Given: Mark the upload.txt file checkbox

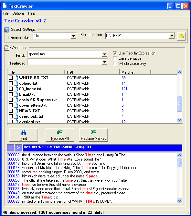Looking at the screenshot, I should click(x=11, y=83).
